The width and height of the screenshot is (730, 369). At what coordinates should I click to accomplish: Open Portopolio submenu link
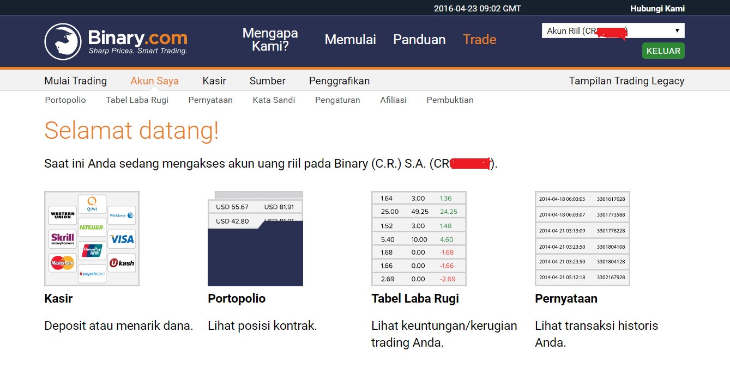[65, 100]
